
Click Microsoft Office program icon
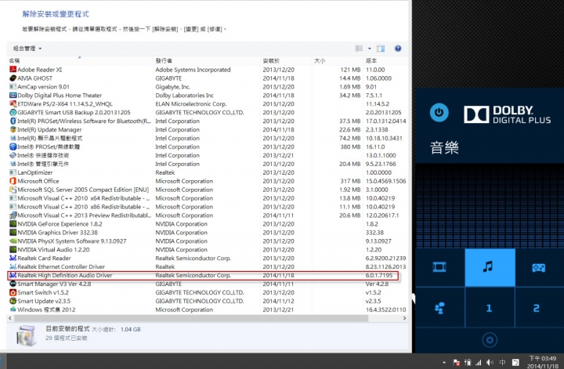point(13,181)
